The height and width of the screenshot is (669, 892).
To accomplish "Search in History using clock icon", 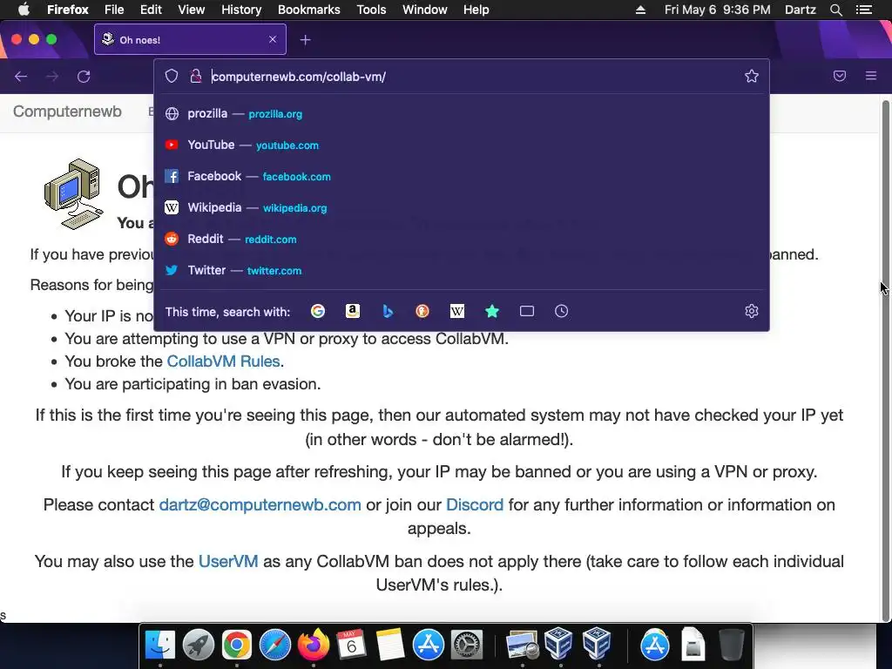I will pyautogui.click(x=562, y=311).
